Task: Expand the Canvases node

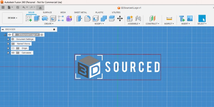Action: [8, 53]
